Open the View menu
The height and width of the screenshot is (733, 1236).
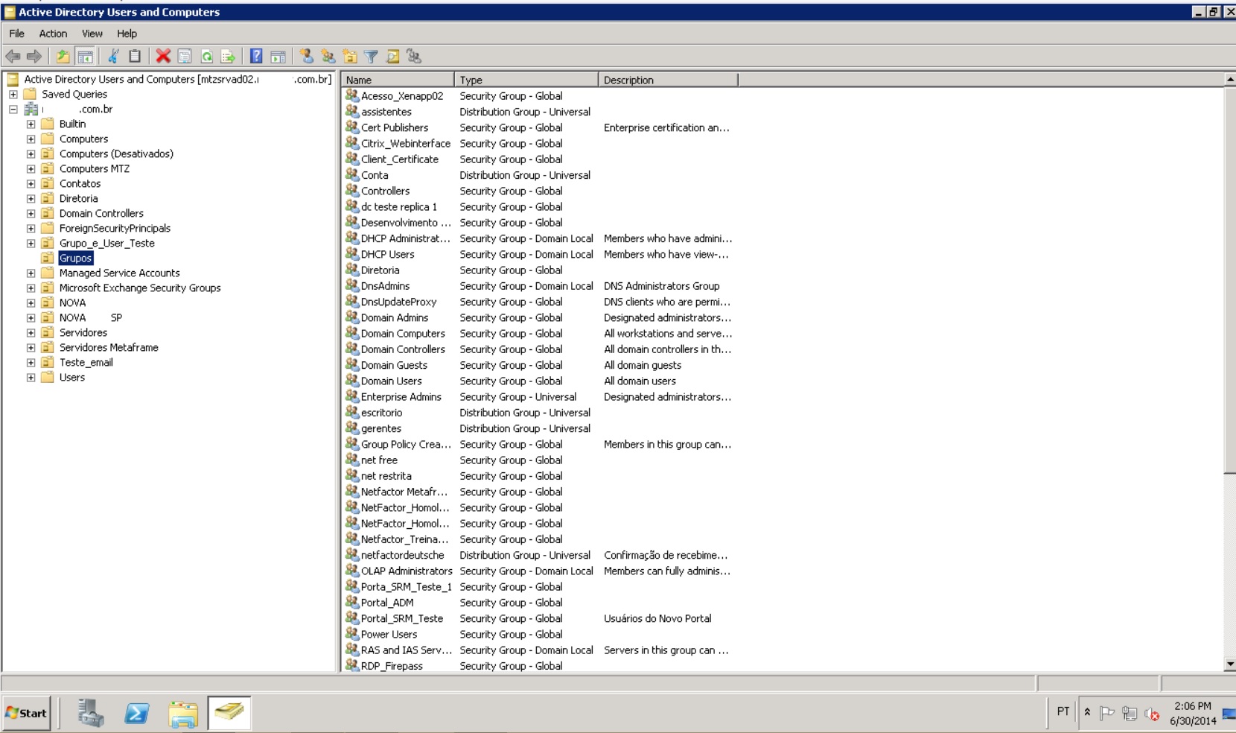[92, 34]
